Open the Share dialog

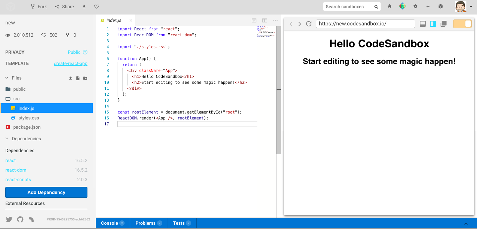pos(64,6)
